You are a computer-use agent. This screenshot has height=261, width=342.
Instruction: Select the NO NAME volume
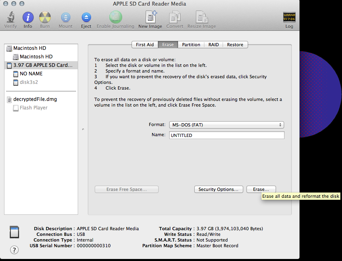(x=41, y=74)
